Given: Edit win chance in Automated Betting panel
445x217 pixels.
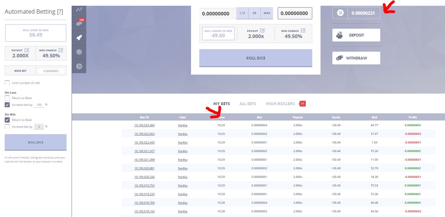Looking at the screenshot, I should (61, 50).
